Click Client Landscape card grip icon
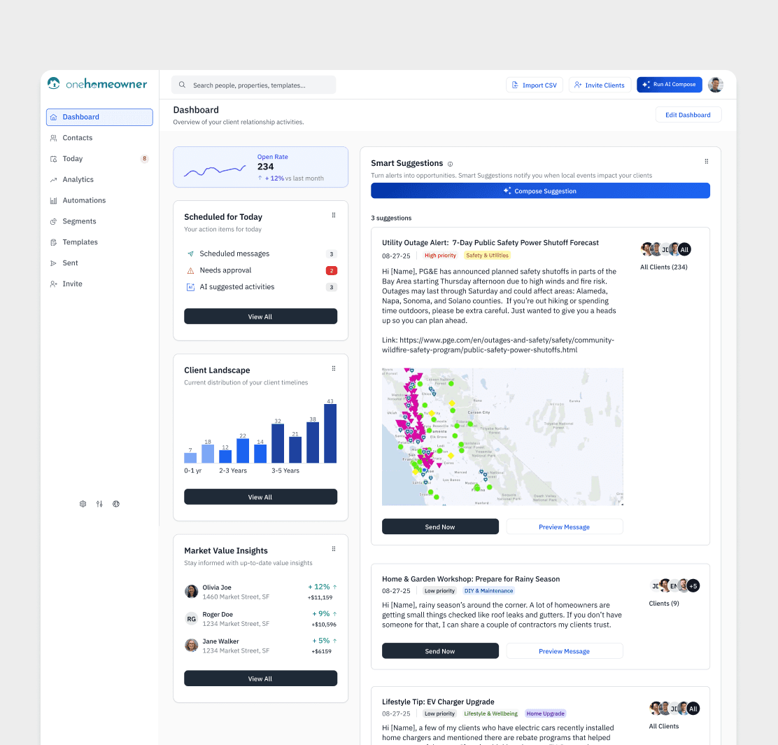Image resolution: width=778 pixels, height=745 pixels. tap(334, 368)
